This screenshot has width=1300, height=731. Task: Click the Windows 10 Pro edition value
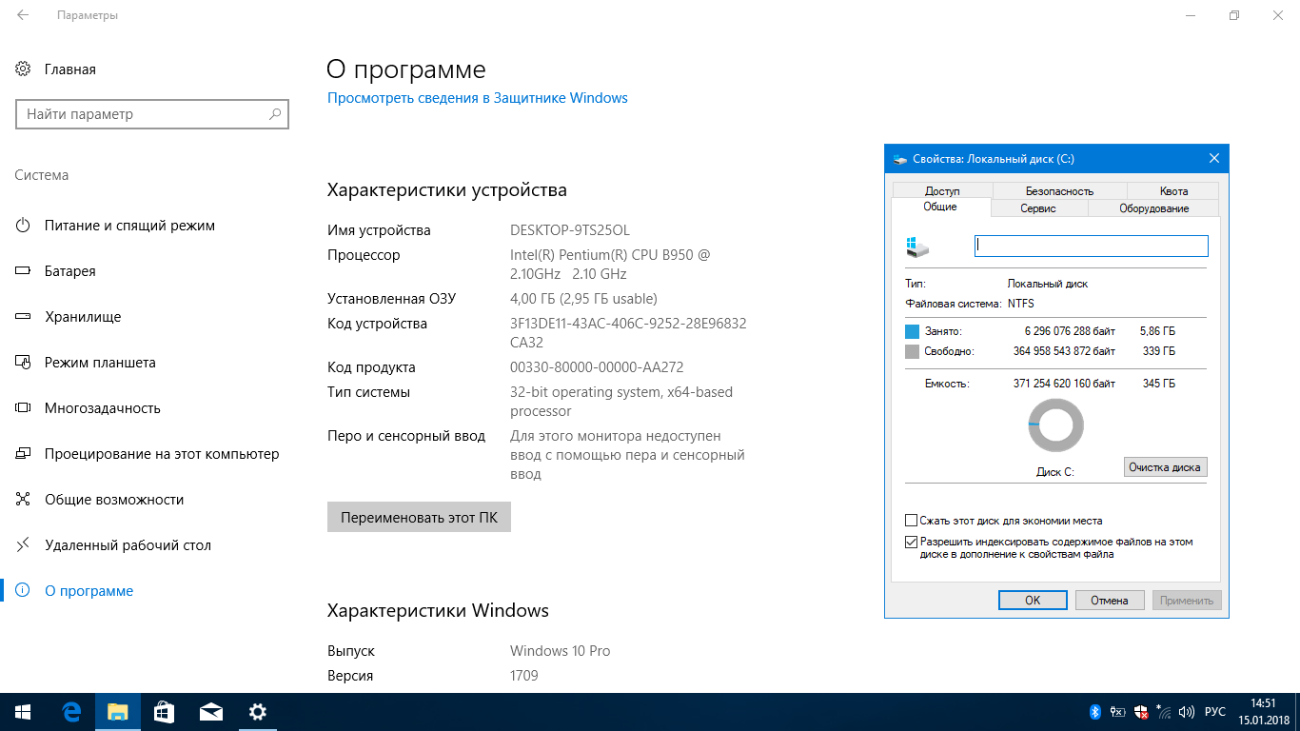click(x=561, y=651)
